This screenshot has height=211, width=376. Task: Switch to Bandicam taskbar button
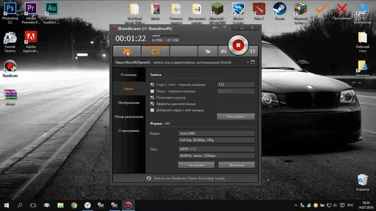(128, 205)
